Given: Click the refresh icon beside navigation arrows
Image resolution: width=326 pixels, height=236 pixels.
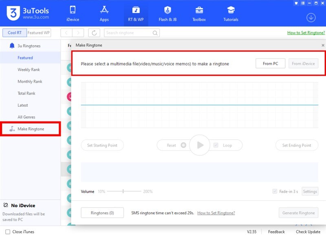Looking at the screenshot, I should [x=94, y=33].
